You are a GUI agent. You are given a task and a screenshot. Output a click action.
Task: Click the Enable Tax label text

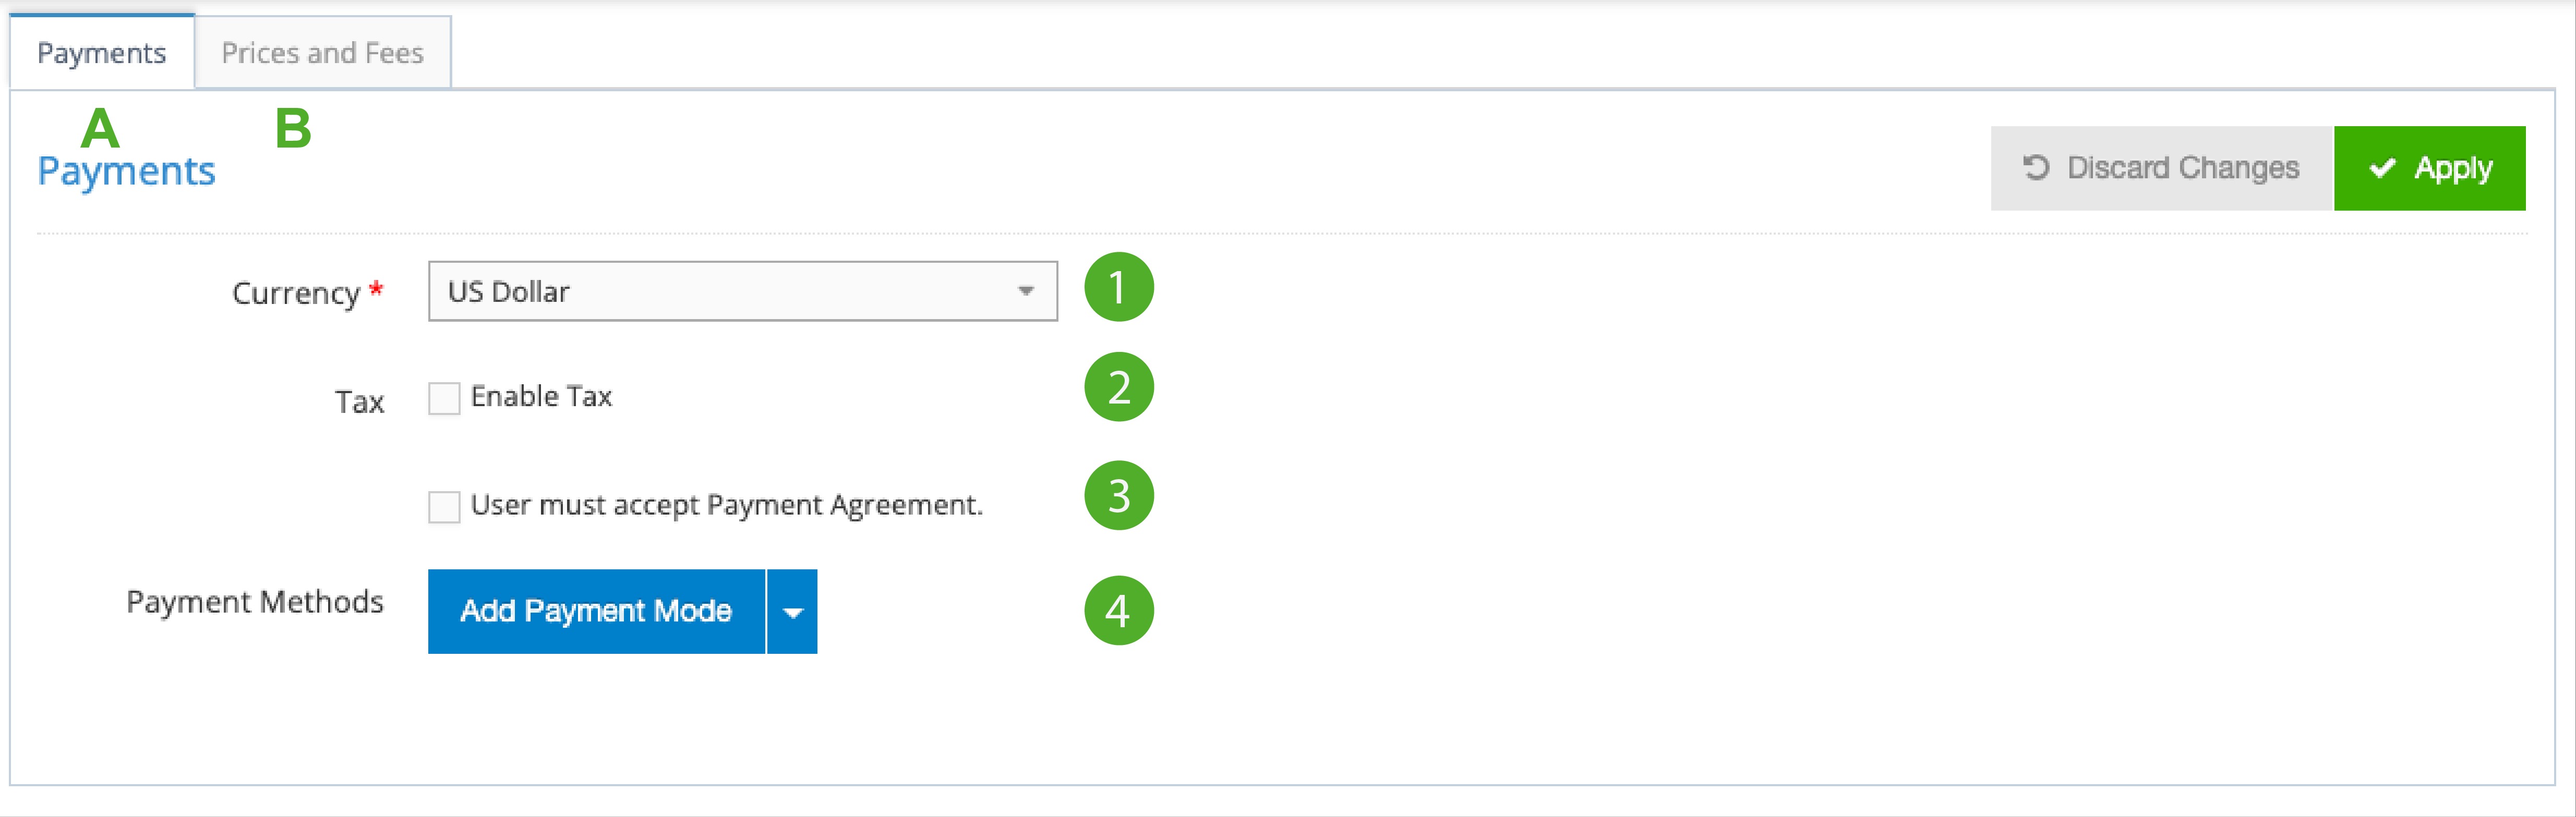pyautogui.click(x=541, y=397)
